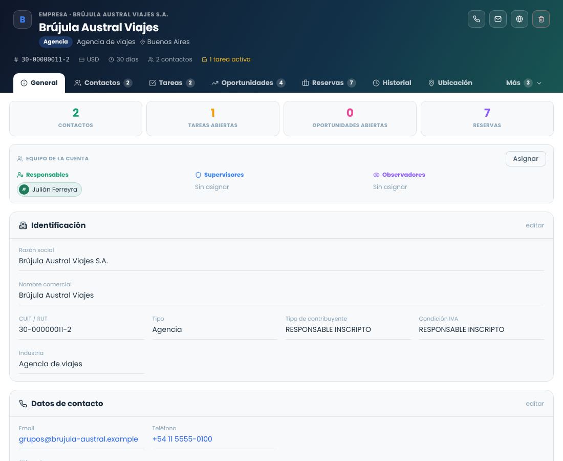Click the 30 días payment term indicator
This screenshot has height=461, width=563.
coord(123,59)
